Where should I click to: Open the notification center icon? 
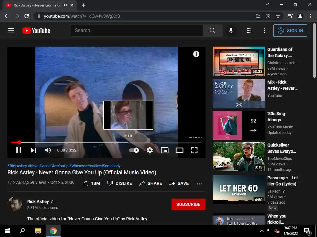coord(307,231)
